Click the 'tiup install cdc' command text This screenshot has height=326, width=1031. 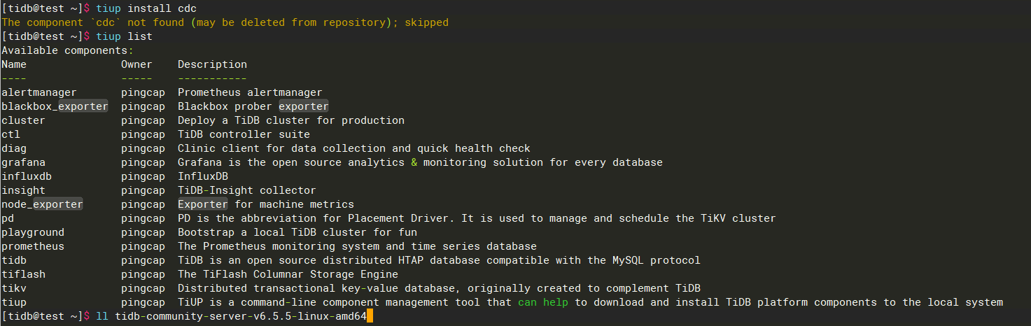[146, 8]
